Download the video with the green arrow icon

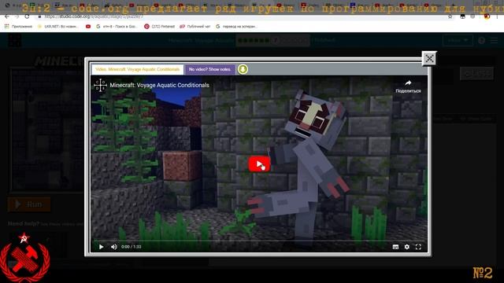click(x=243, y=69)
